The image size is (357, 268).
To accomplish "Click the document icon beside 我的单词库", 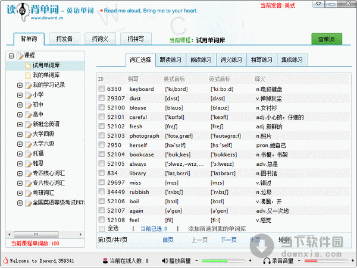I will point(28,75).
